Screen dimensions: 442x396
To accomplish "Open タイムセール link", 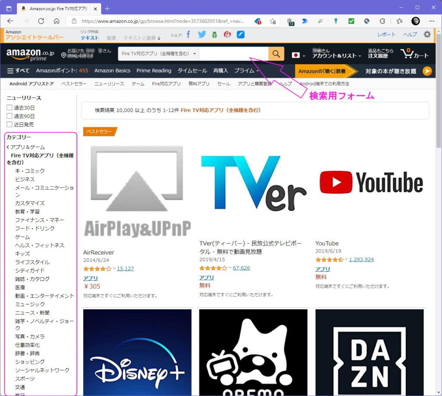I will click(192, 71).
